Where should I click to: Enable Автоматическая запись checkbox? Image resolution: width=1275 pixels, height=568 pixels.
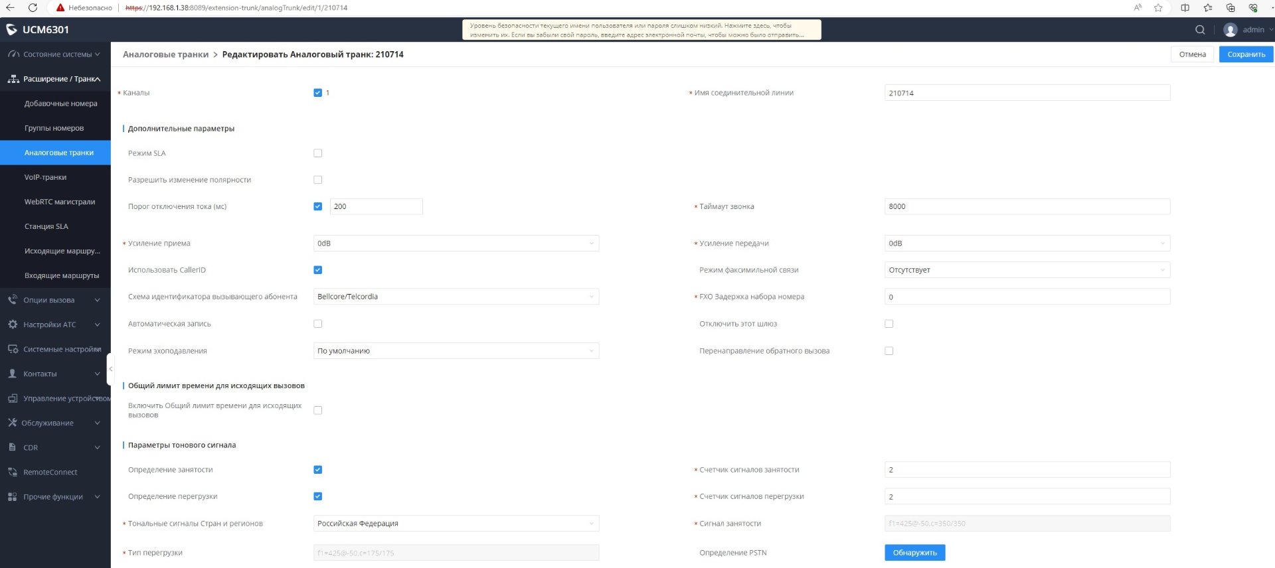pyautogui.click(x=317, y=324)
